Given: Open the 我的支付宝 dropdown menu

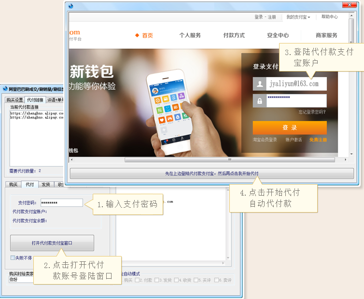Looking at the screenshot, I should tap(298, 17).
